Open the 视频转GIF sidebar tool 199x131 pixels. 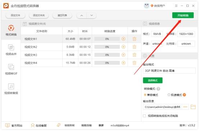point(11,69)
